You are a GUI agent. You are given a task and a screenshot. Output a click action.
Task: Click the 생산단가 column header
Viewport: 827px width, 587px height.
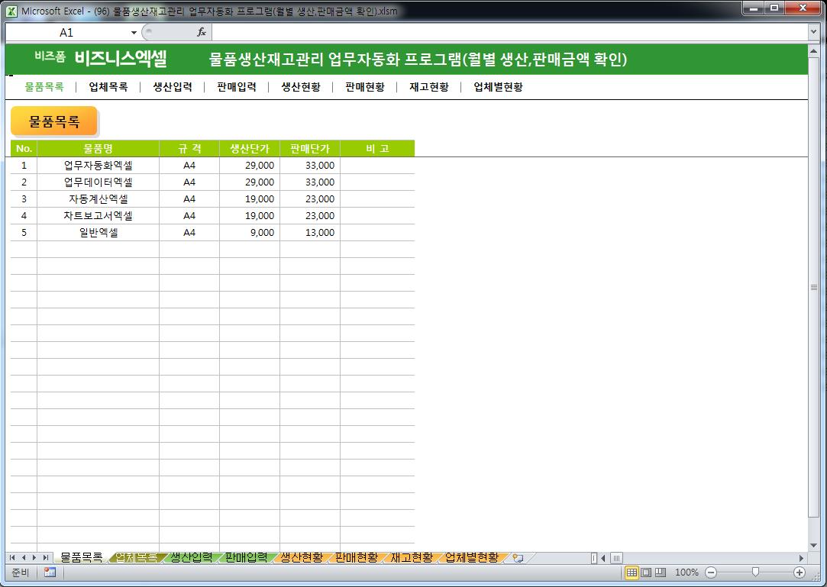(250, 148)
